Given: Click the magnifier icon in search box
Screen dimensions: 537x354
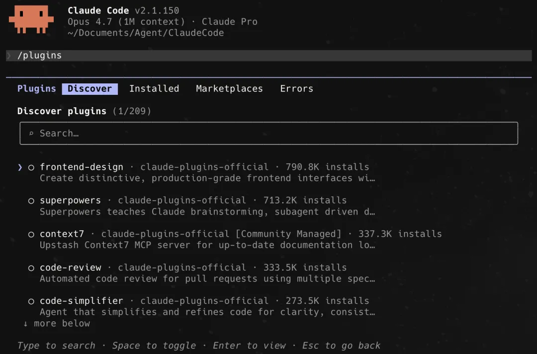Looking at the screenshot, I should 31,134.
